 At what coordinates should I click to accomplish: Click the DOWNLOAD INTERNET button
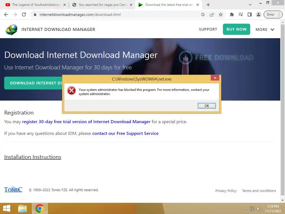click(x=33, y=83)
